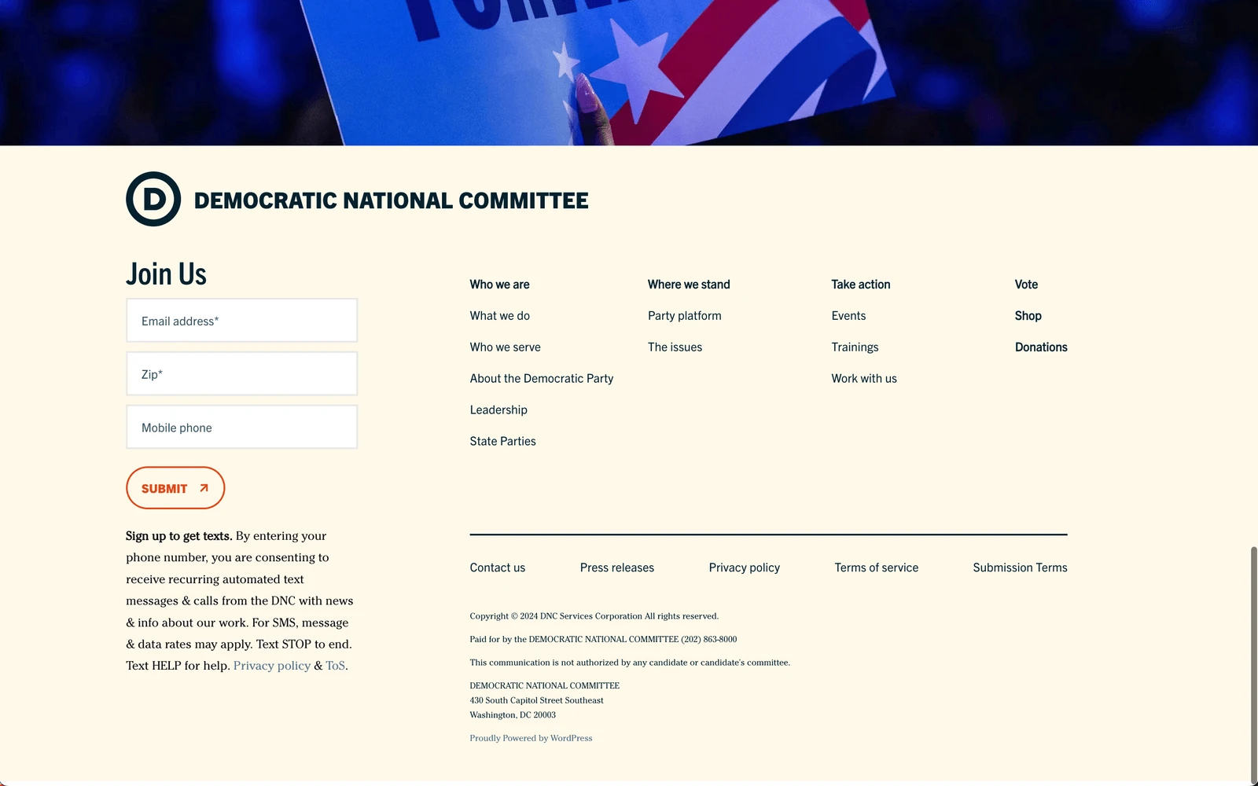
Task: Click the Sign up to get texts label
Action: [x=179, y=536]
